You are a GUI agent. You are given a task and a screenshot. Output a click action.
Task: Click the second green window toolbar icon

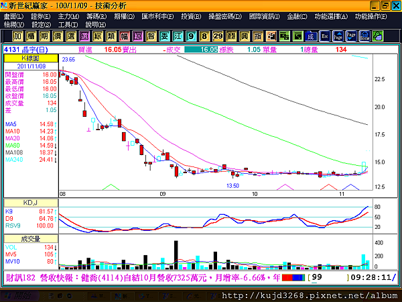coord(297,36)
